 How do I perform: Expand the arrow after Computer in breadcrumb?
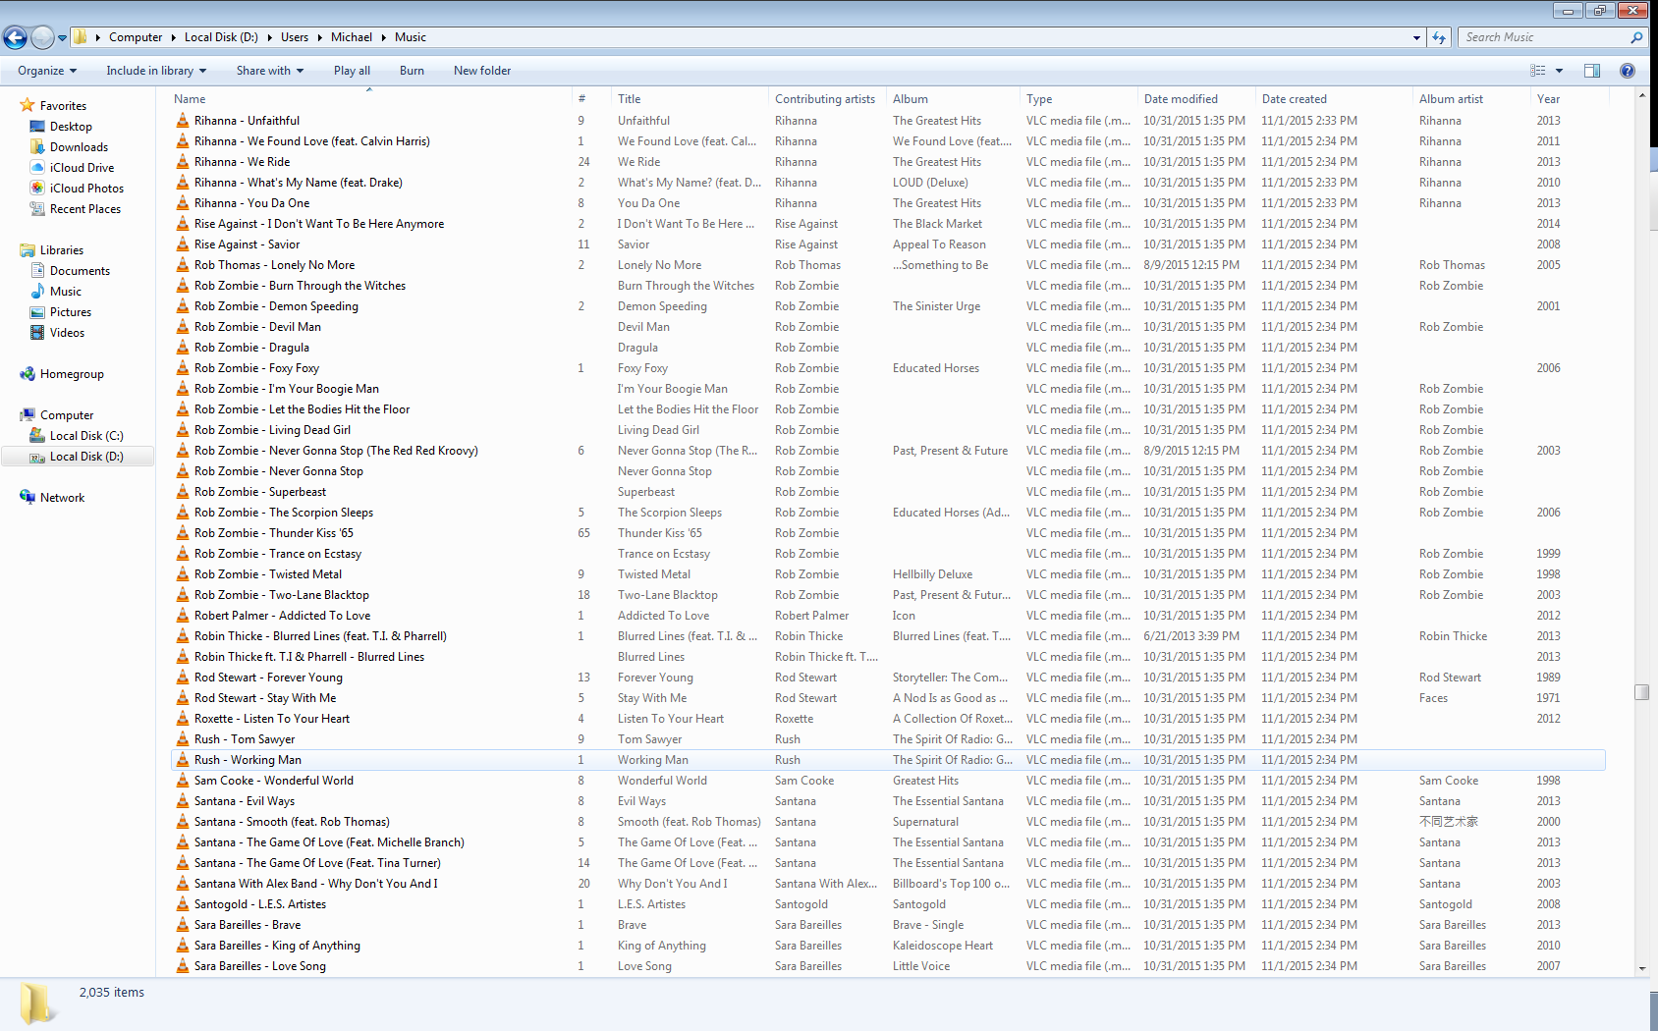tap(174, 37)
